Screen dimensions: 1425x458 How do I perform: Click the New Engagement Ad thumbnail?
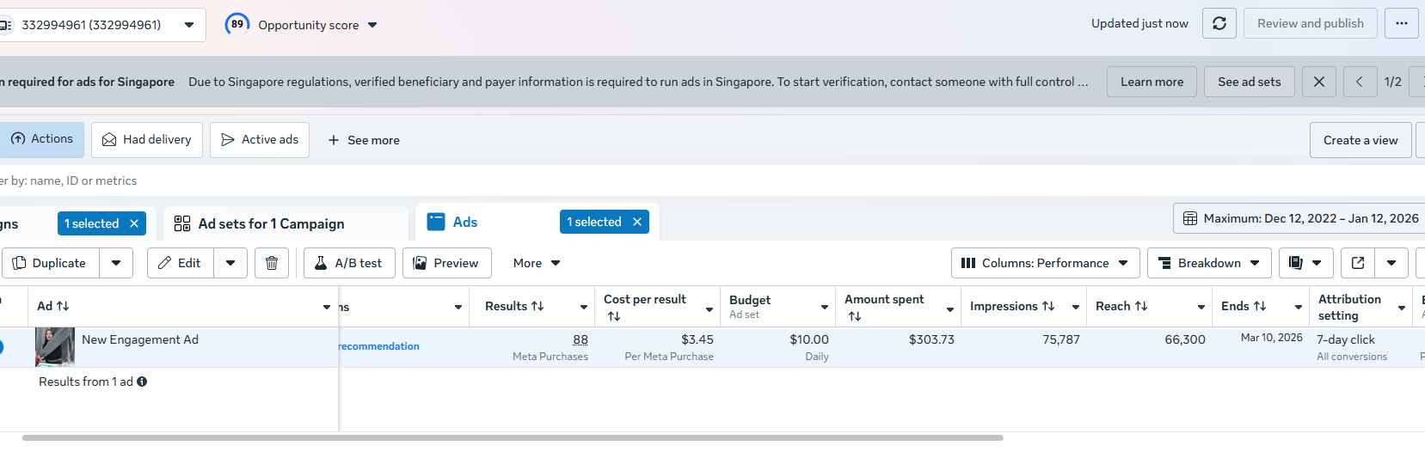55,347
